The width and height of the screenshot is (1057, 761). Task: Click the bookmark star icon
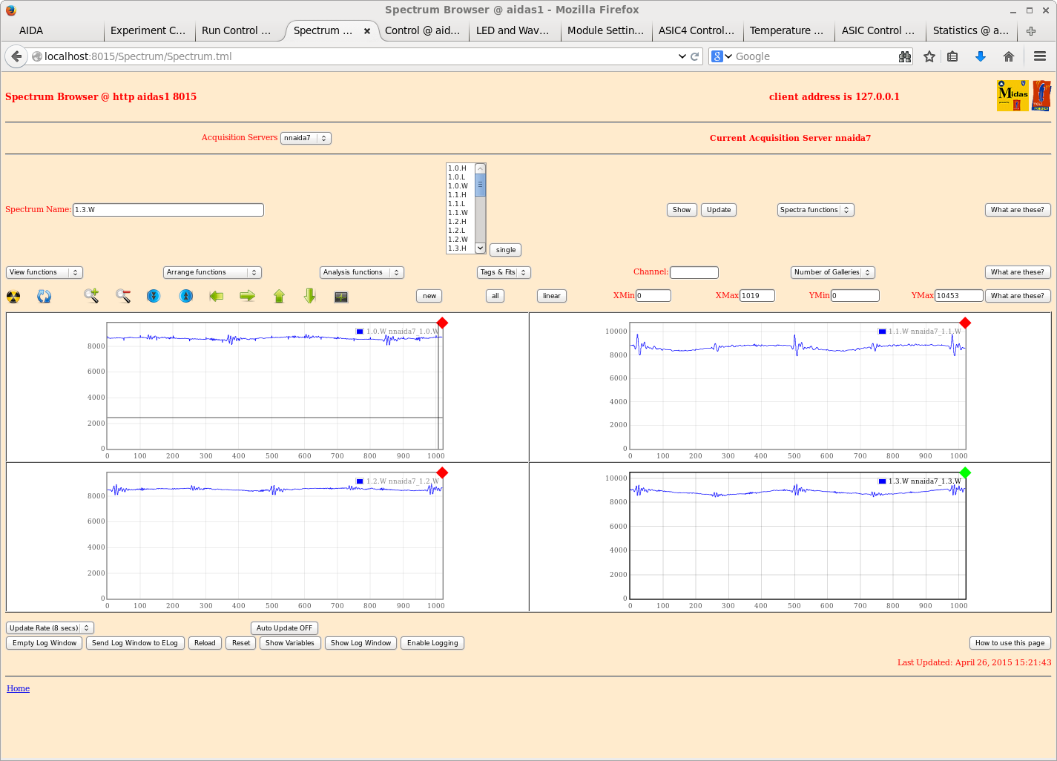tap(929, 56)
